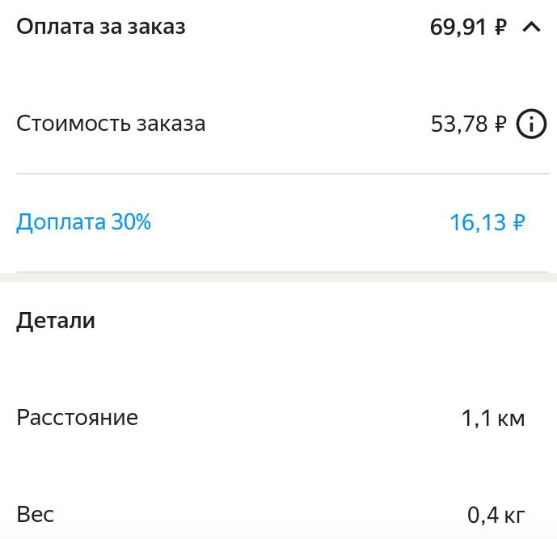Image resolution: width=557 pixels, height=539 pixels.
Task: Click the "км" unit in distance row
Action: coord(513,419)
